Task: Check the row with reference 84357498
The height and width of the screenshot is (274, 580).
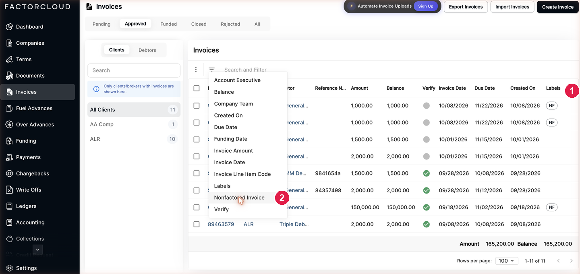Action: pos(197,190)
